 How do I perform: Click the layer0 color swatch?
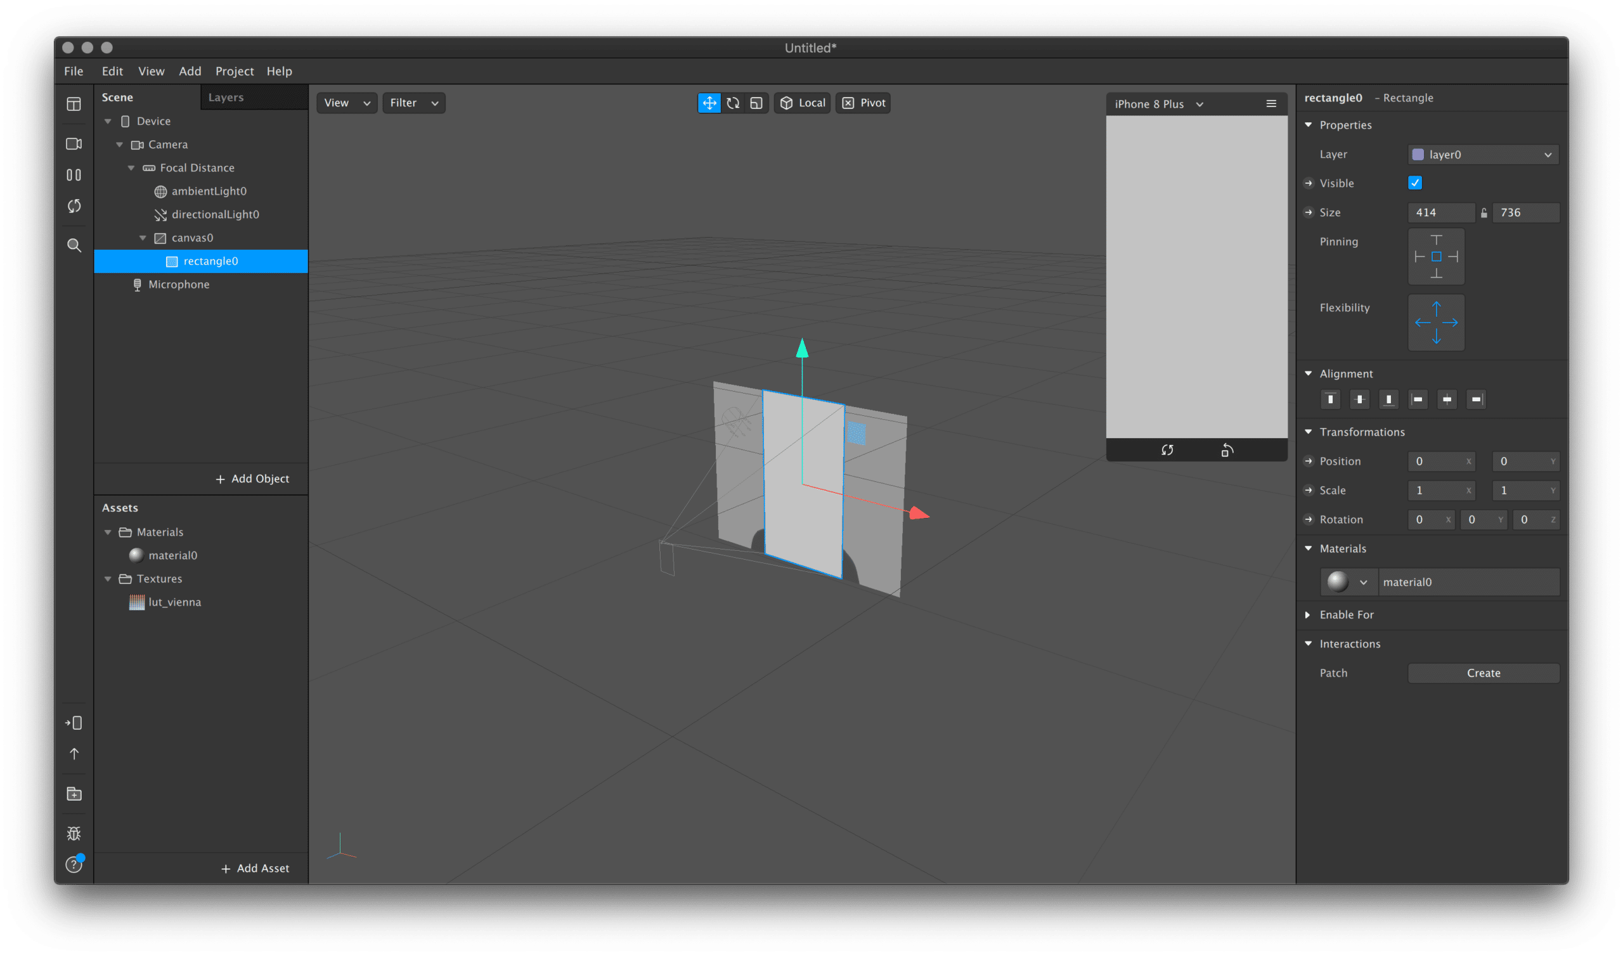tap(1418, 155)
